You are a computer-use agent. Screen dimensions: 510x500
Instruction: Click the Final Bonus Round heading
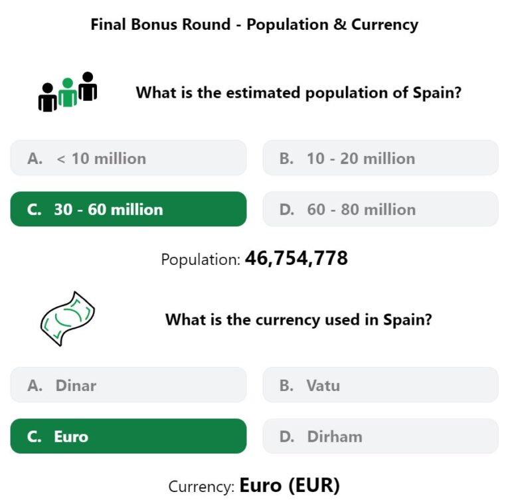(254, 25)
